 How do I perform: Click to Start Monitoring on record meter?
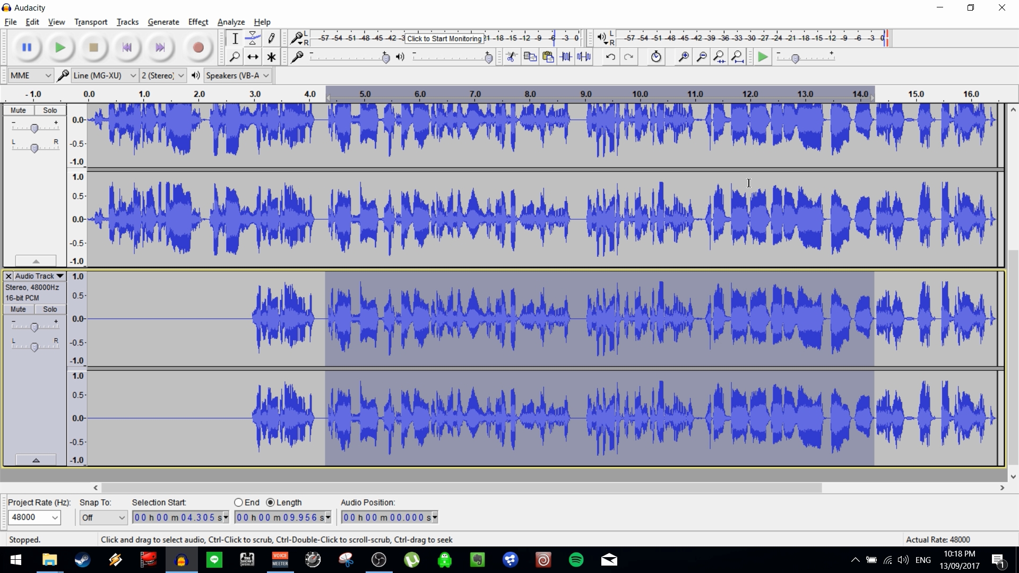[x=444, y=38]
